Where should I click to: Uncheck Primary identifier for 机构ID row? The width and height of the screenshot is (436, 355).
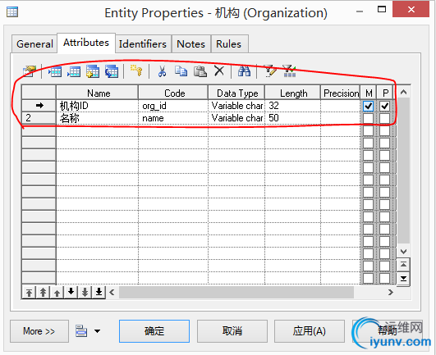tap(384, 106)
